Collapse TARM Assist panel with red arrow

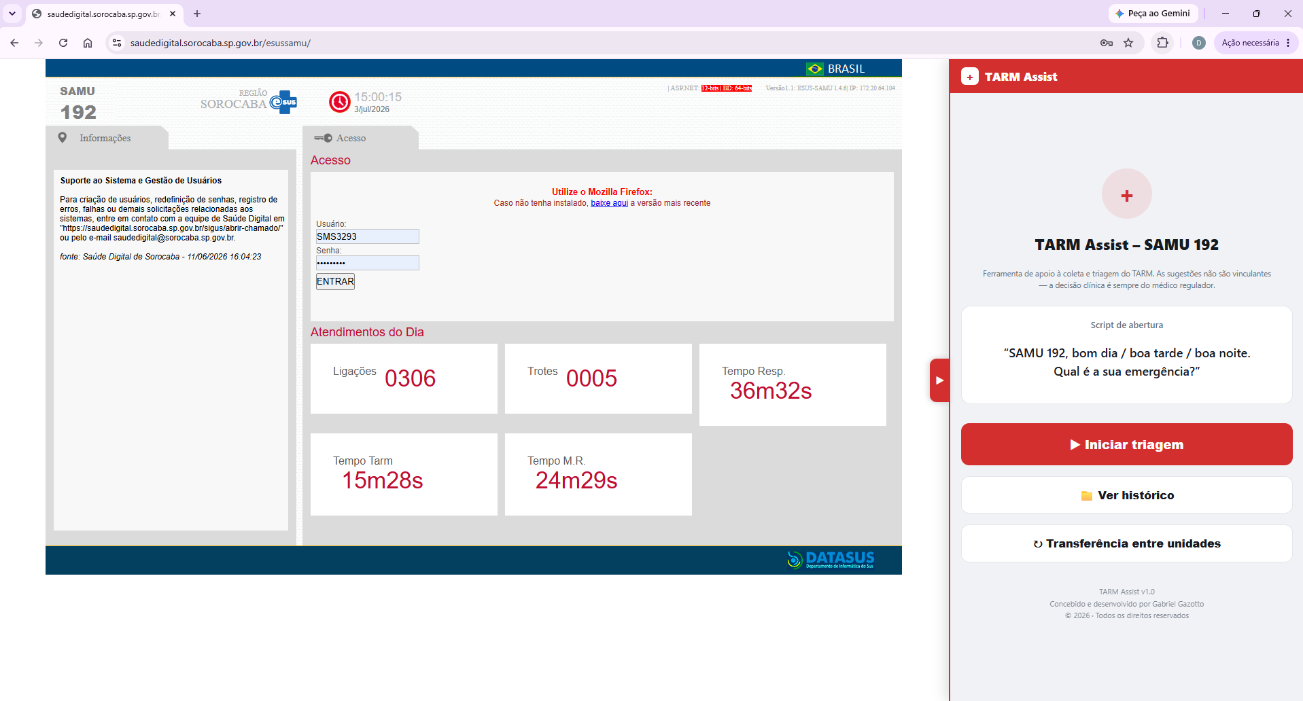(939, 380)
